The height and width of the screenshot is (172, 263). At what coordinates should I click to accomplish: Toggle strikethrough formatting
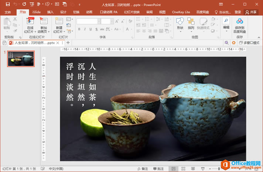[x=102, y=29]
